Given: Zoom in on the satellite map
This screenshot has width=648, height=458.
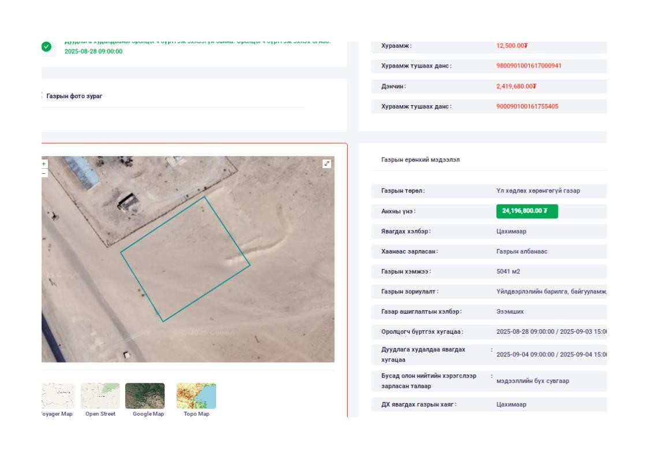Looking at the screenshot, I should tap(44, 164).
